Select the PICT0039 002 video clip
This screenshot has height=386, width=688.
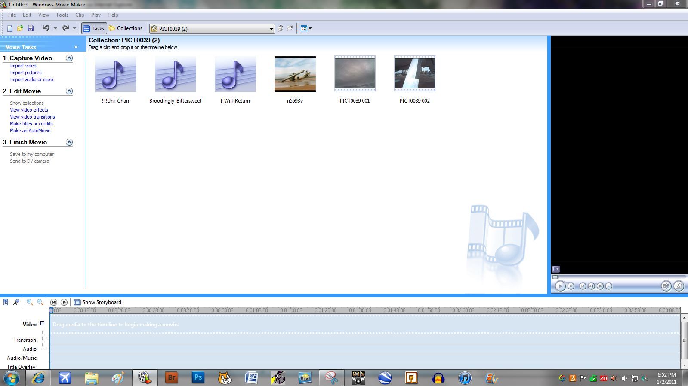pos(414,80)
